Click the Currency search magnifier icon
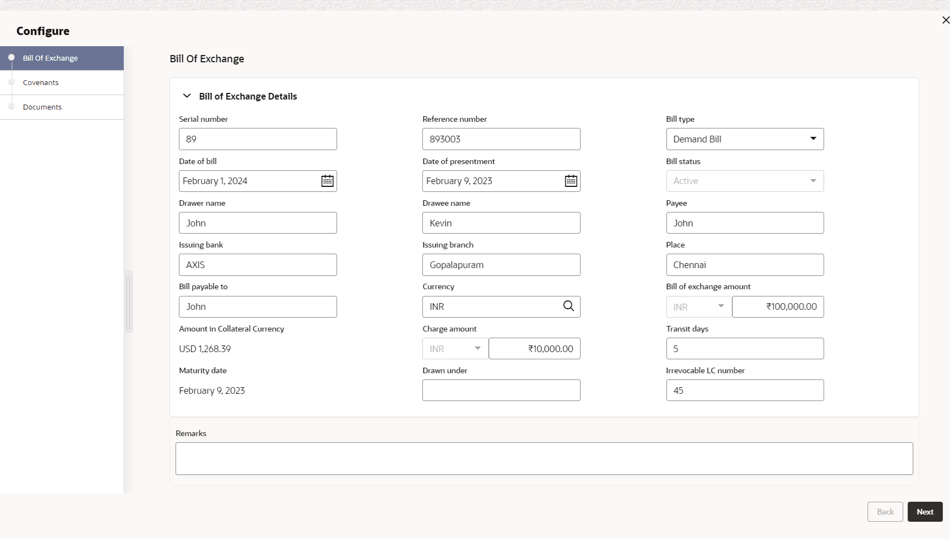Screen dimensions: 950x539 pyautogui.click(x=568, y=306)
